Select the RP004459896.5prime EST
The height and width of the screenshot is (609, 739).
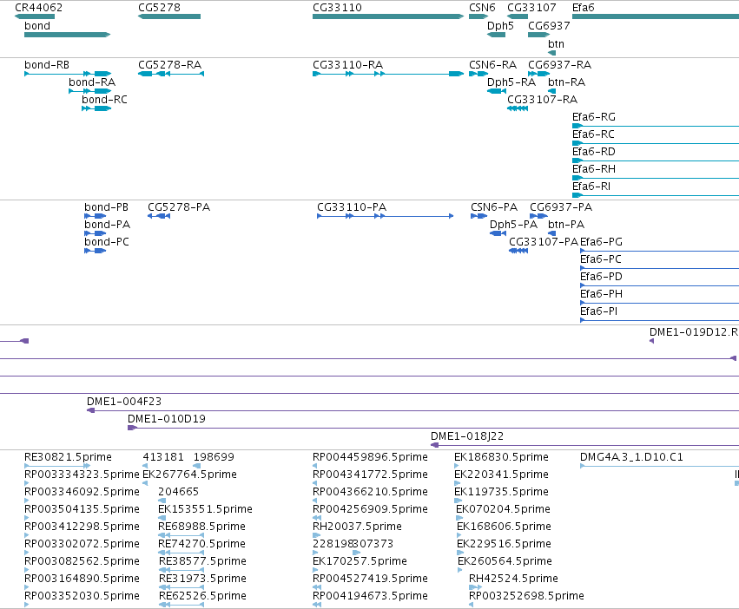[x=314, y=466]
